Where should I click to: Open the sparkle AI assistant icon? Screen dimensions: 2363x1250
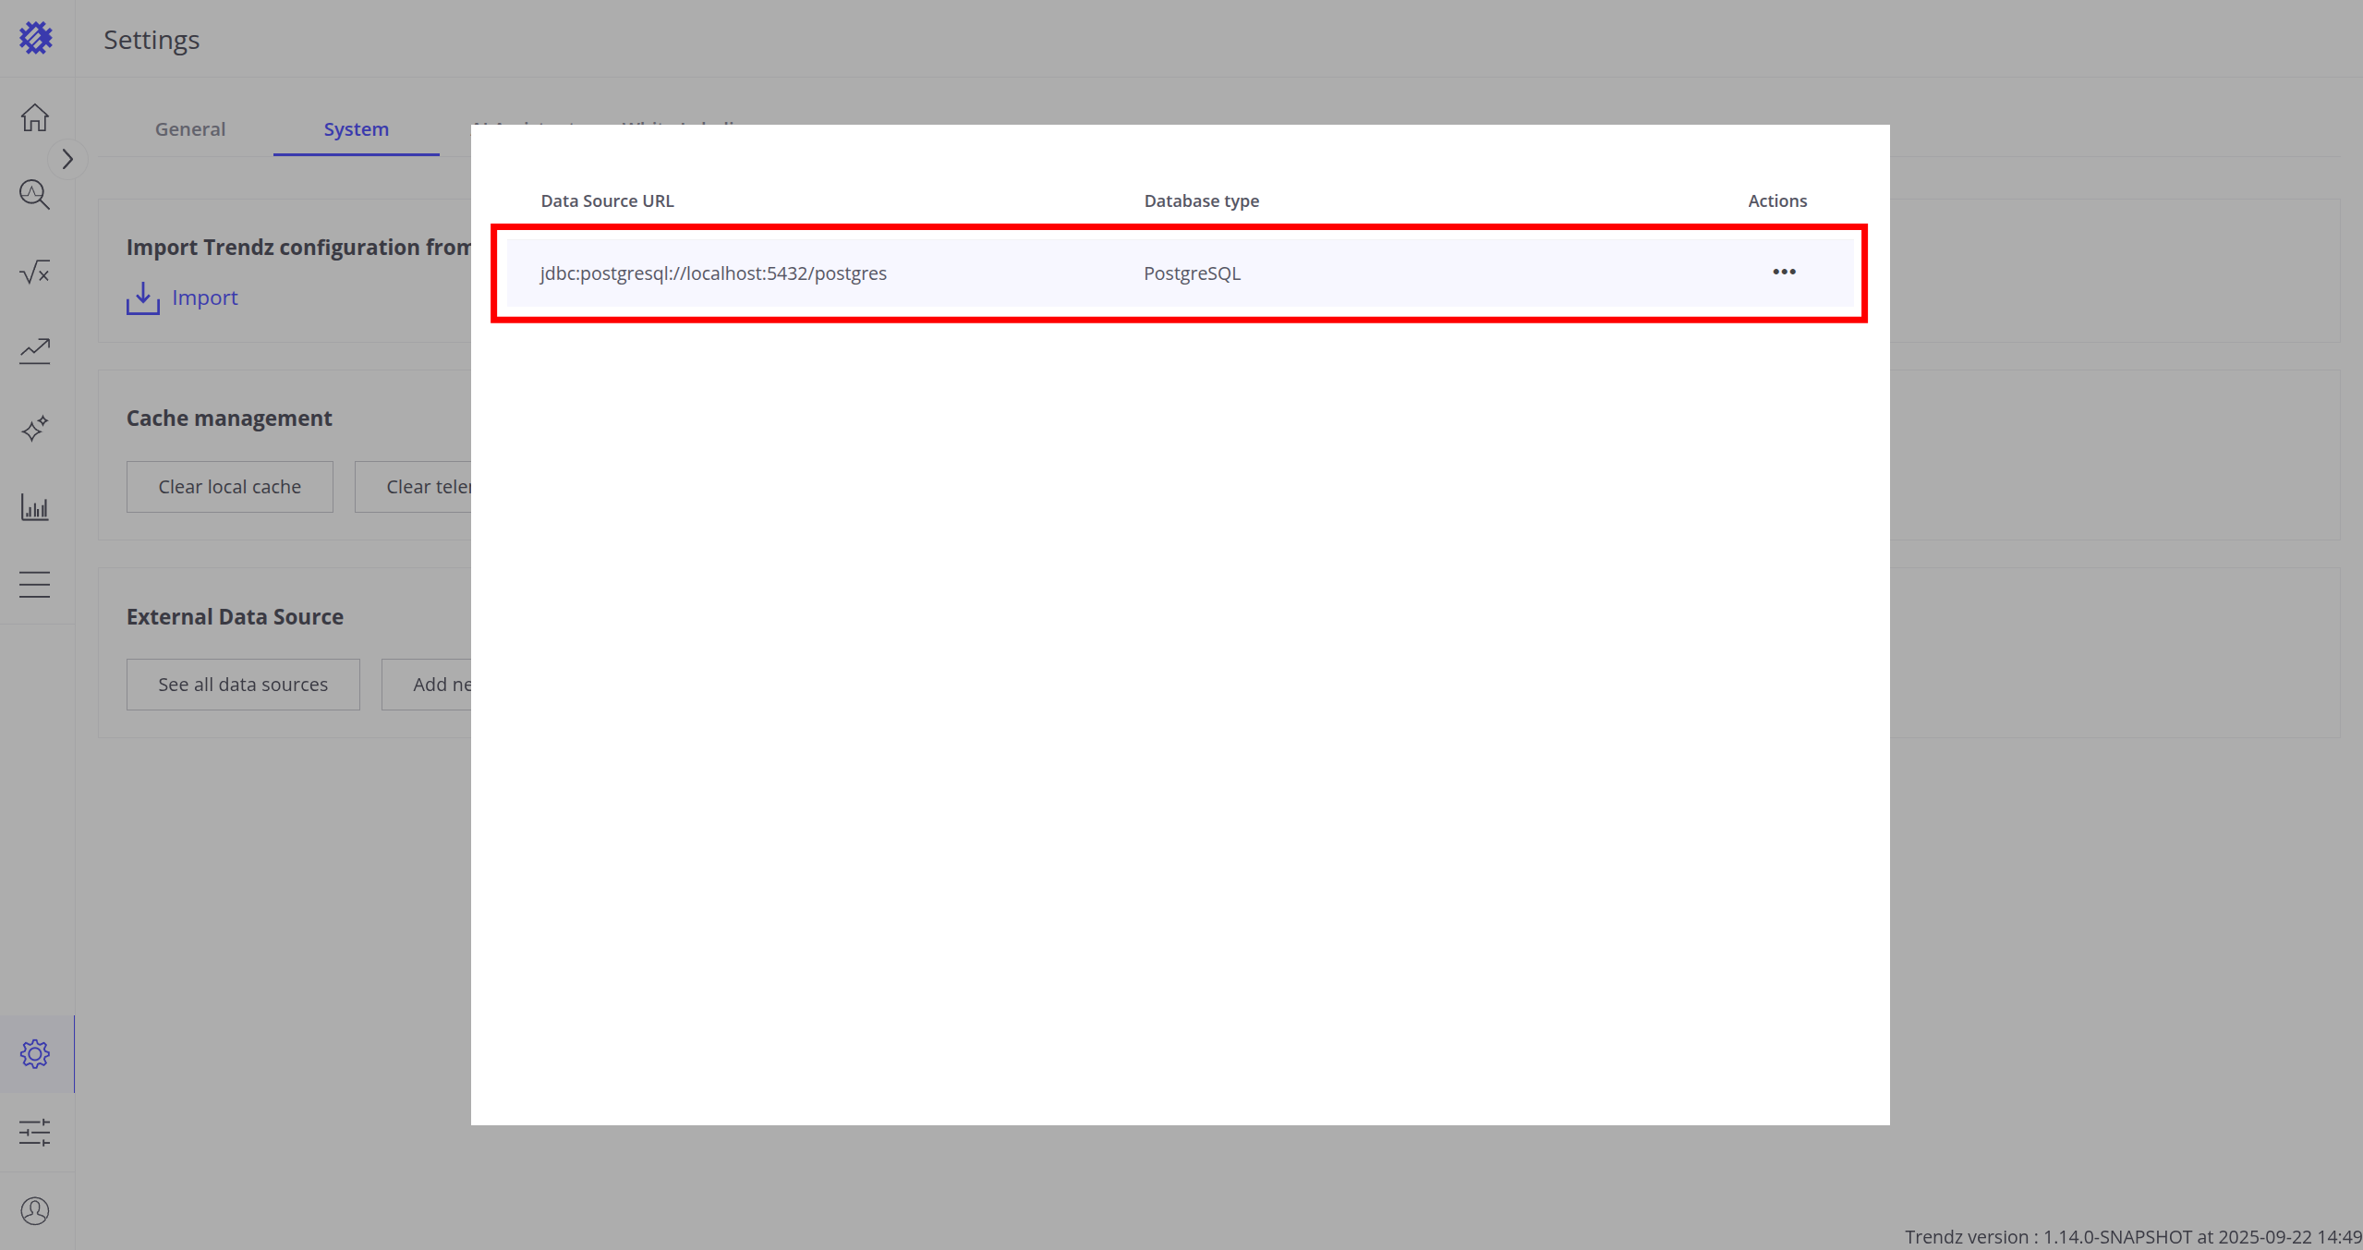35,429
